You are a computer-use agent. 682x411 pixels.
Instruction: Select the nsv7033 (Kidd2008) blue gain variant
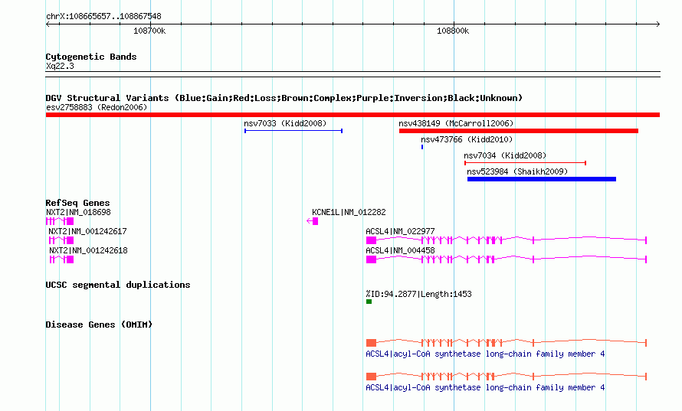(293, 131)
